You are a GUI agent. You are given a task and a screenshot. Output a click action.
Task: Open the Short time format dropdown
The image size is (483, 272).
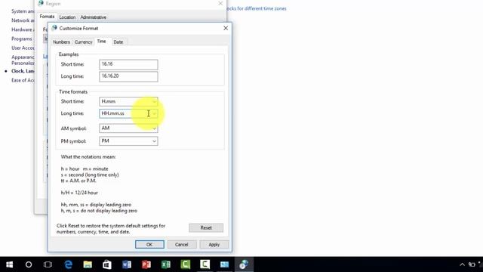coord(154,101)
